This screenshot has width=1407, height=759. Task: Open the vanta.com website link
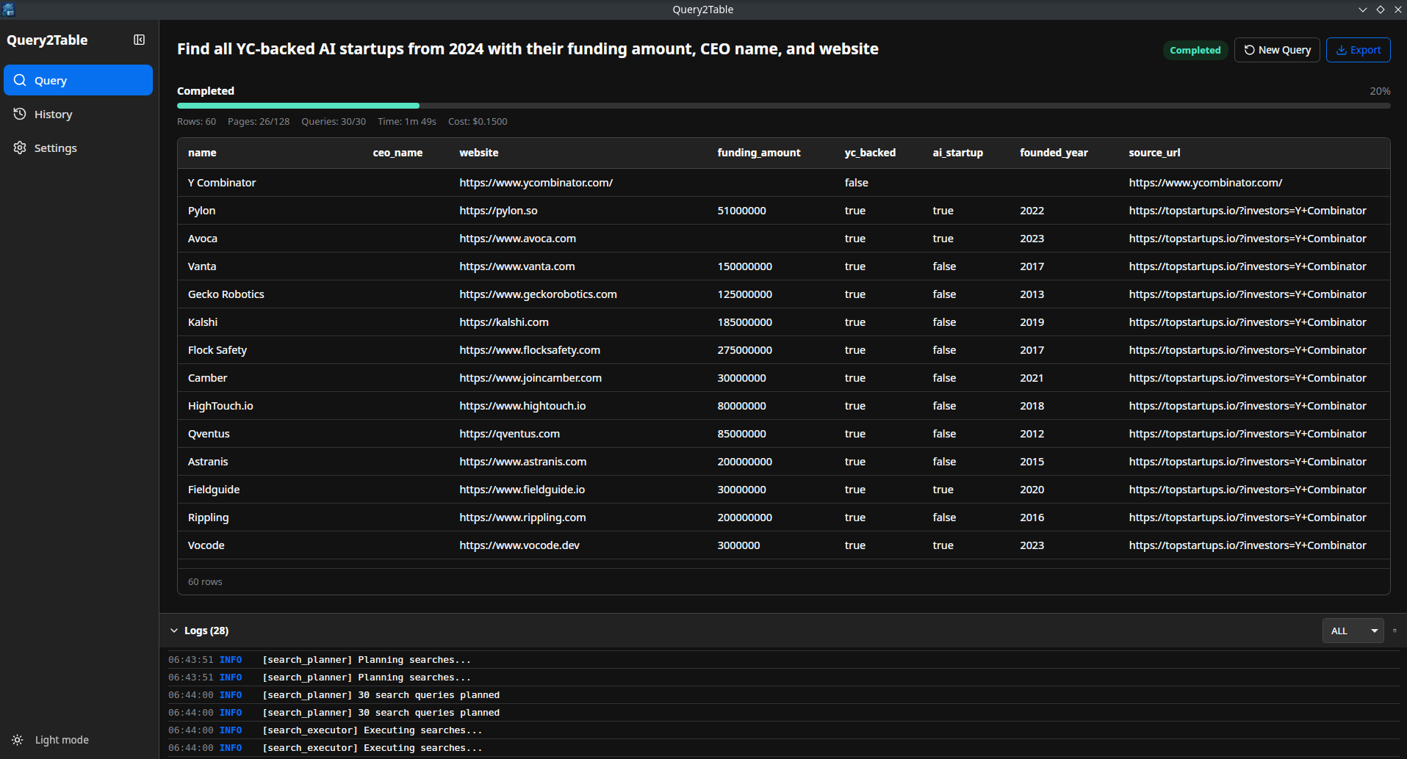coord(517,266)
